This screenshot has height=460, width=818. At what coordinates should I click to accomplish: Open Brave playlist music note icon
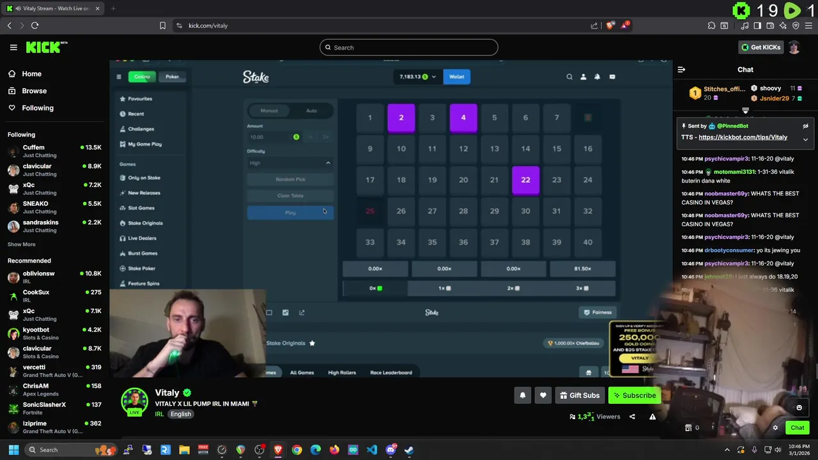(745, 26)
